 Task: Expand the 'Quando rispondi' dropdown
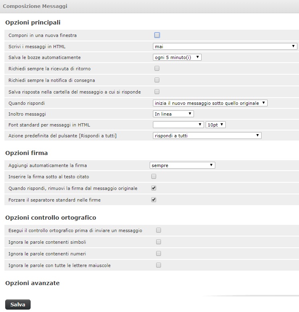click(x=210, y=103)
